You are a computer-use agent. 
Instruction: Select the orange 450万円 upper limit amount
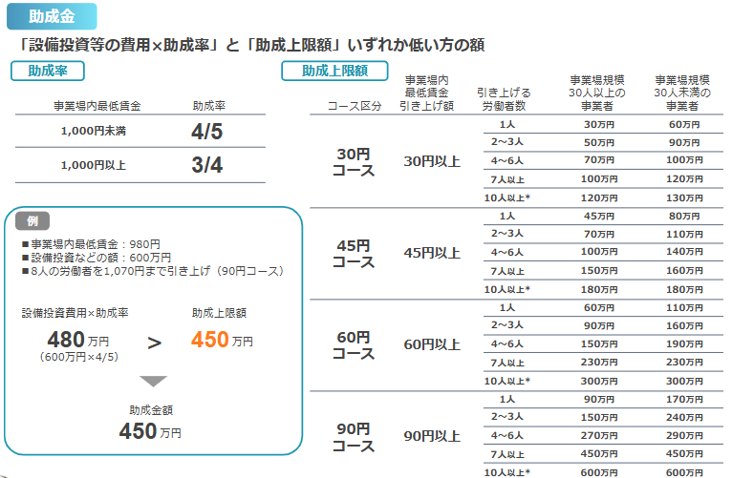click(x=222, y=340)
